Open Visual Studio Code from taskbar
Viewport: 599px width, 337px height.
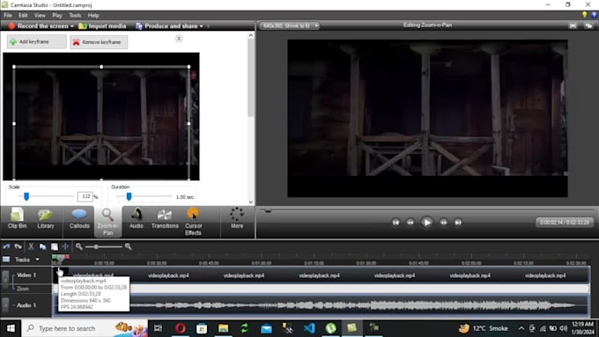(x=309, y=328)
